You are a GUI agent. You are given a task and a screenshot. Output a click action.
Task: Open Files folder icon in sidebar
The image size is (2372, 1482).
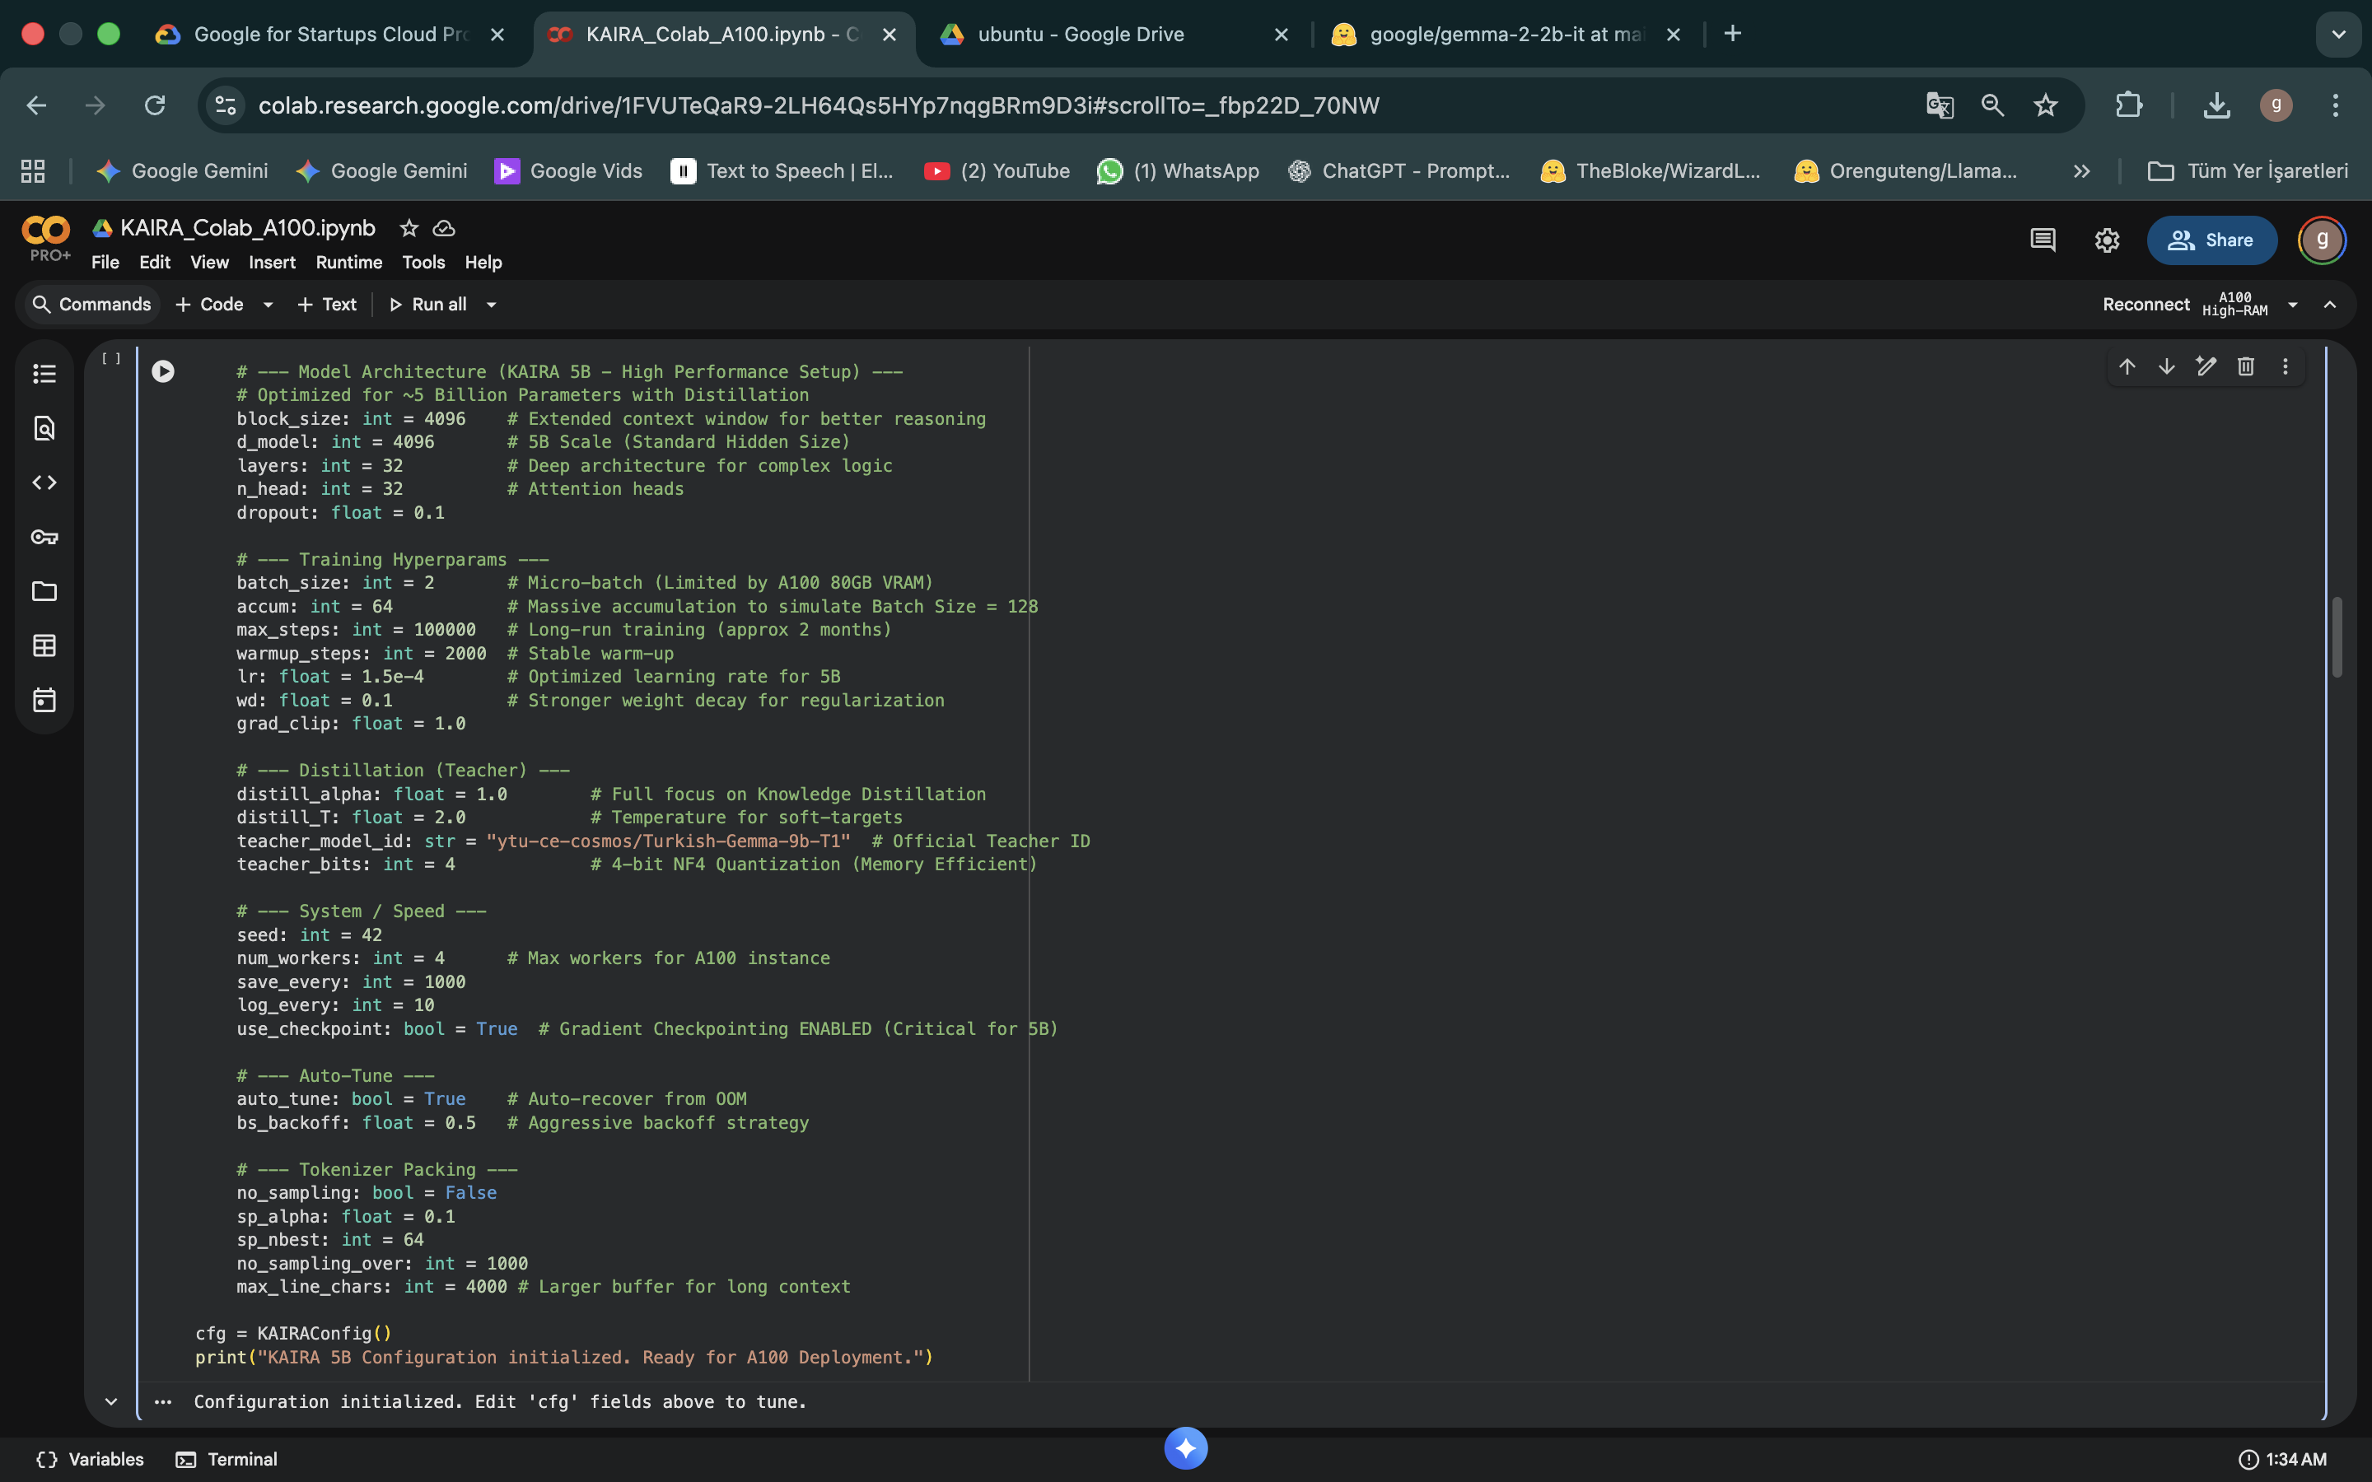coord(44,591)
